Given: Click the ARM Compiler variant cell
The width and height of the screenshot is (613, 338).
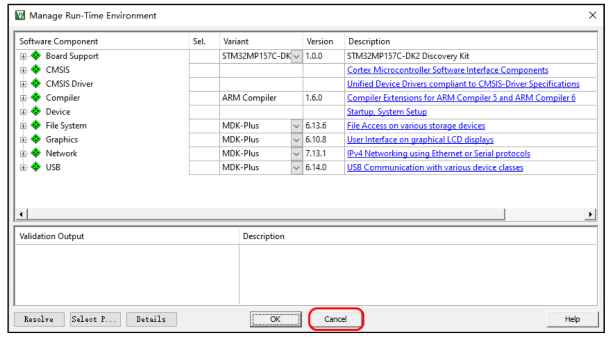Looking at the screenshot, I should pos(261,98).
